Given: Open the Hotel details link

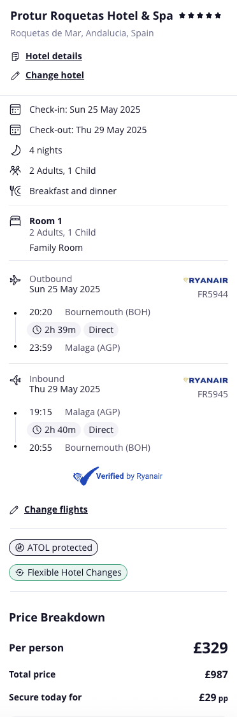Looking at the screenshot, I should click(x=54, y=56).
